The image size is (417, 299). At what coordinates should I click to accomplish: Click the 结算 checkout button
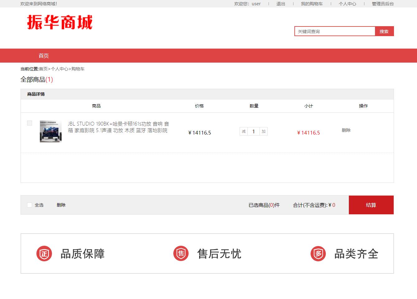coord(371,205)
